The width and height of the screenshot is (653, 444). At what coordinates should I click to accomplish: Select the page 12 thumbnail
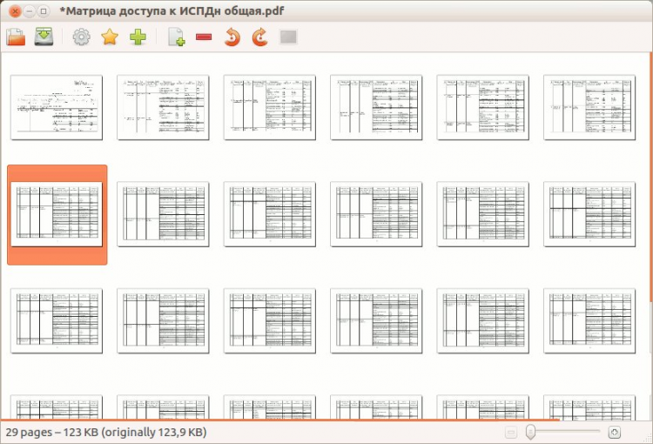(589, 214)
